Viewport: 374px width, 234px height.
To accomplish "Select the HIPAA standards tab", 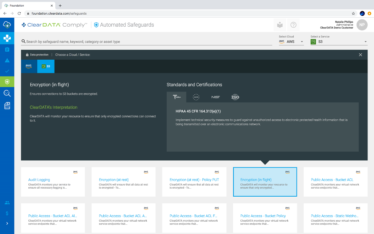I will (177, 97).
